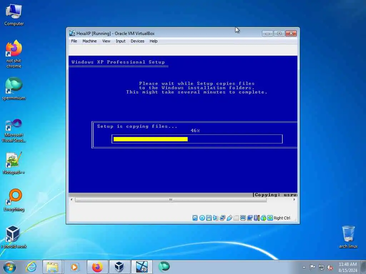Select the 'i should work' VirtualBox shortcut
366x274 pixels.
point(14,237)
